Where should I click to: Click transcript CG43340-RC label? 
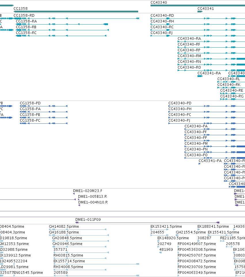click(162, 27)
